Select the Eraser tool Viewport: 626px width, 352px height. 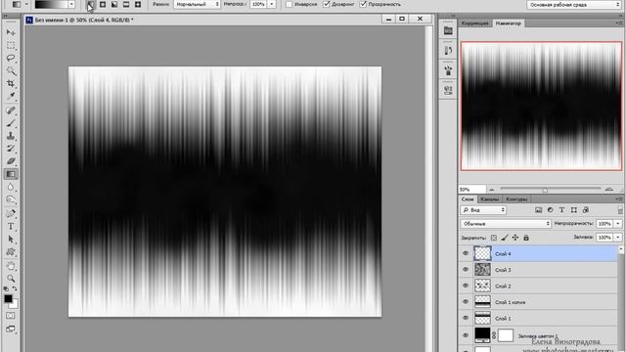coord(11,161)
